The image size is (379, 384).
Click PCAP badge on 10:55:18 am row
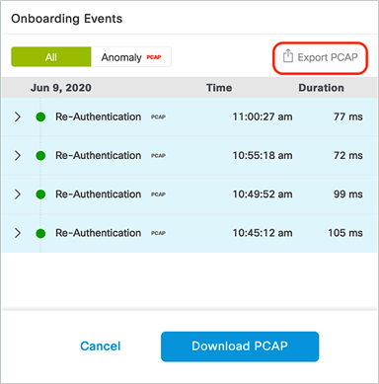(158, 156)
